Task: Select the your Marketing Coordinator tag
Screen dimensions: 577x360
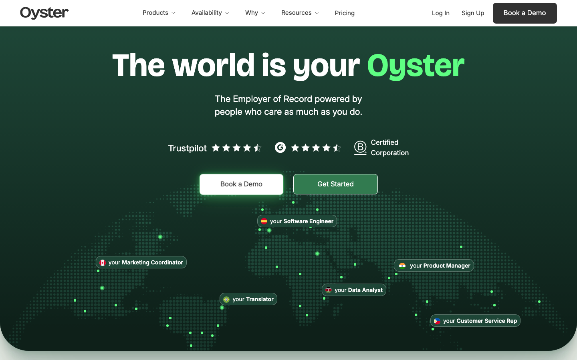Action: [x=141, y=262]
